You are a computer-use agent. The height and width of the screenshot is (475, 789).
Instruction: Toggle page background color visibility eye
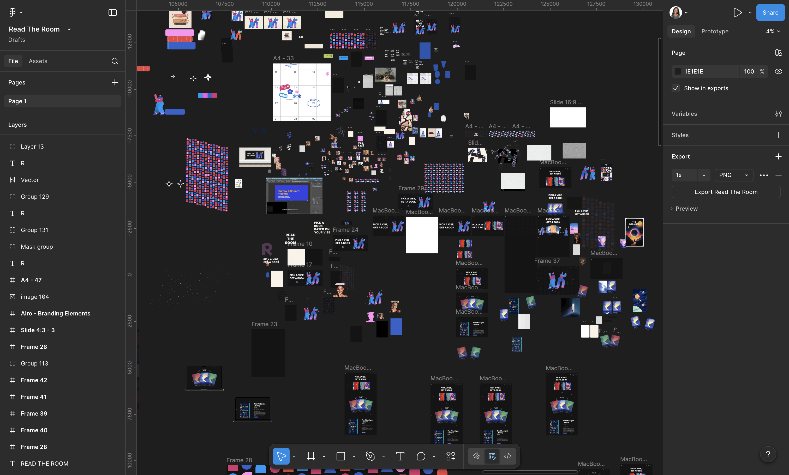(x=778, y=72)
